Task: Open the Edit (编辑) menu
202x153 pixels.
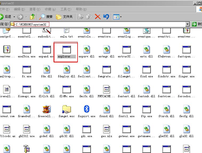Action: coord(19,9)
